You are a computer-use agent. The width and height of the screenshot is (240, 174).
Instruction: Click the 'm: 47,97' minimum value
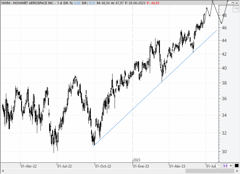tap(117, 3)
